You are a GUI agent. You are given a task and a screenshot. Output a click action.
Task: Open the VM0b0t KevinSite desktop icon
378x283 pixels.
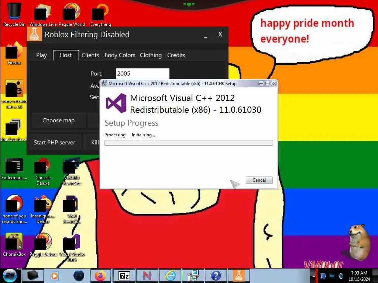click(72, 171)
